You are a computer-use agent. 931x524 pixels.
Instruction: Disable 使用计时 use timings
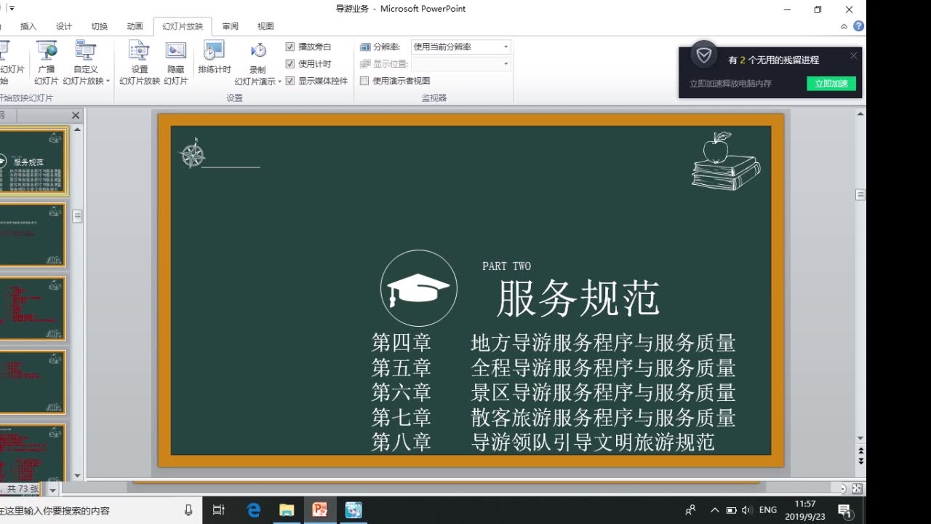(289, 63)
